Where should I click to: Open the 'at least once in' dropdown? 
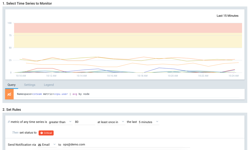[111, 122]
